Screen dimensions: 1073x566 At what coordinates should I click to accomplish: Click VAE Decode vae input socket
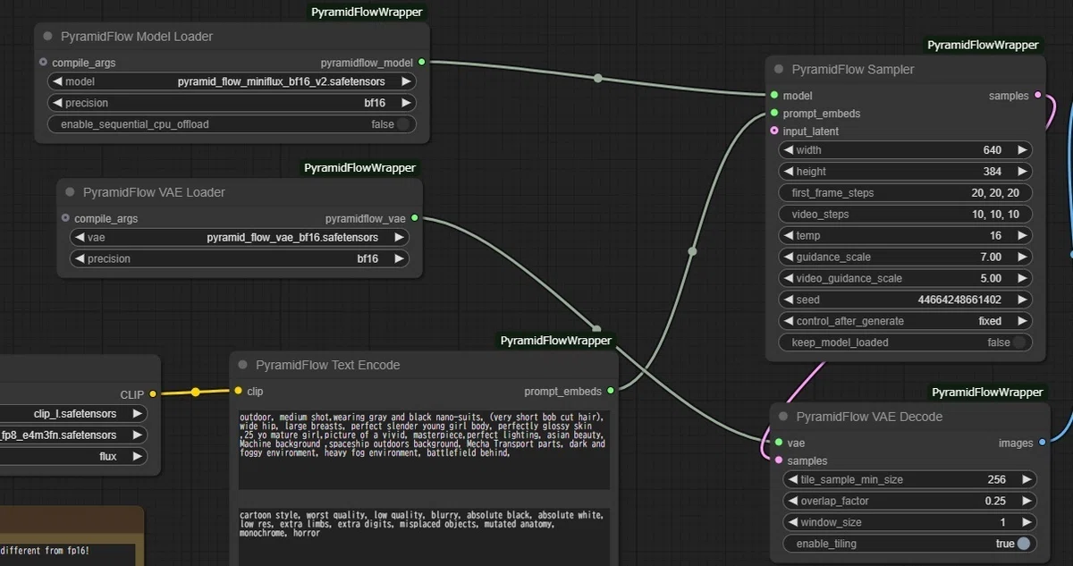(778, 442)
